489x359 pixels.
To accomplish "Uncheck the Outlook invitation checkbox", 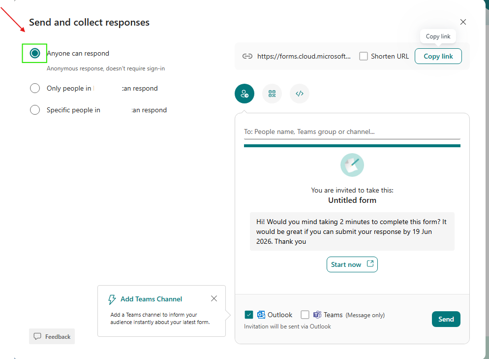I will pyautogui.click(x=249, y=315).
